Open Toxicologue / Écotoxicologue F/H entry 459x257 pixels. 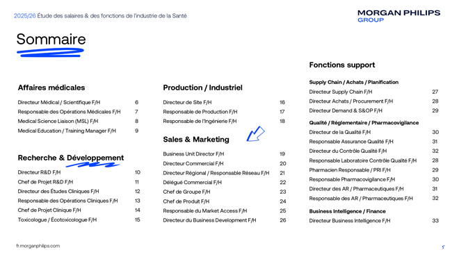(x=57, y=219)
